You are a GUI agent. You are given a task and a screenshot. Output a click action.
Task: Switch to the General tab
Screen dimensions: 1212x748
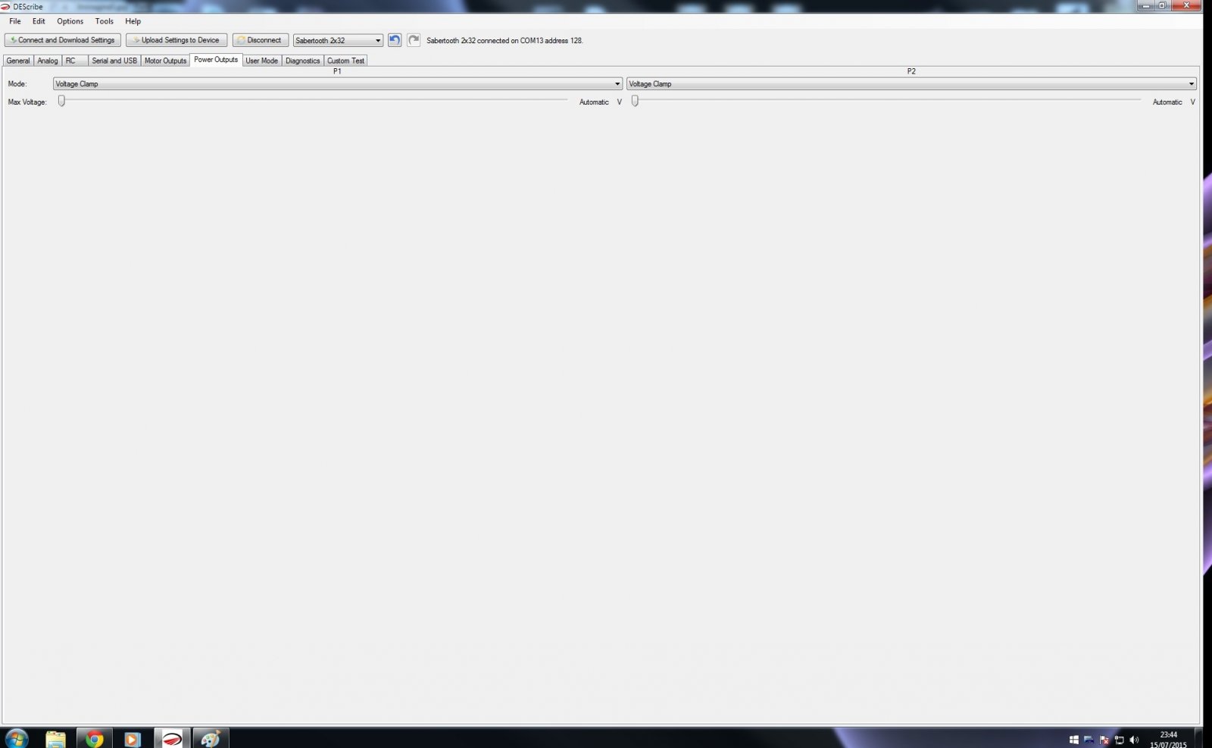[x=18, y=61]
